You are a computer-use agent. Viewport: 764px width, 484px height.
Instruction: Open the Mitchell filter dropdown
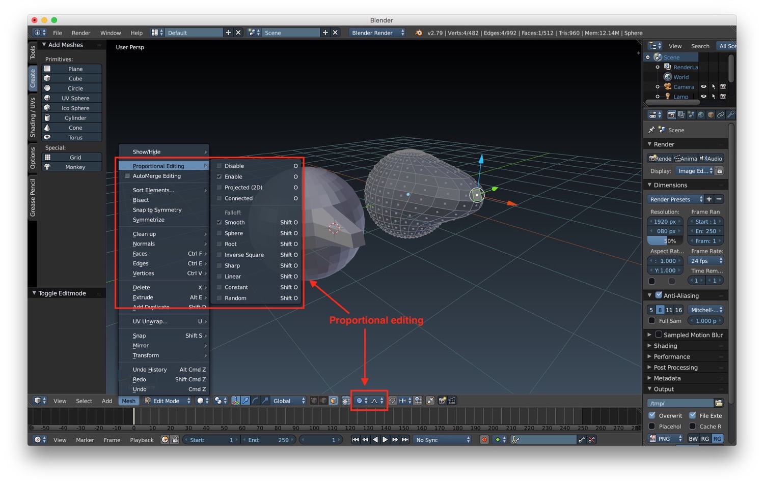pos(705,310)
